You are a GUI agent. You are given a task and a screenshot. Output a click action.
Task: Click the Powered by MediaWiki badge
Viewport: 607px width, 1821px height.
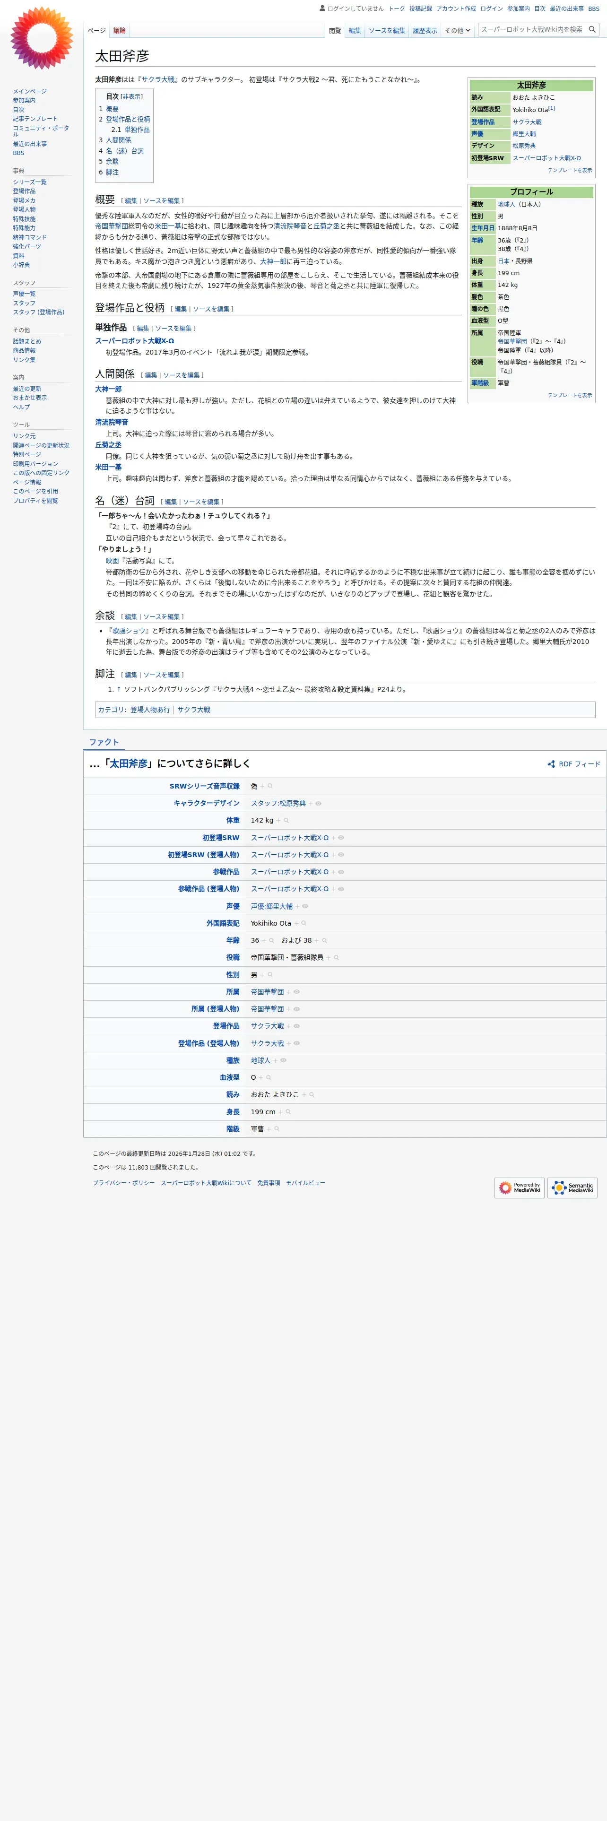pyautogui.click(x=520, y=1188)
